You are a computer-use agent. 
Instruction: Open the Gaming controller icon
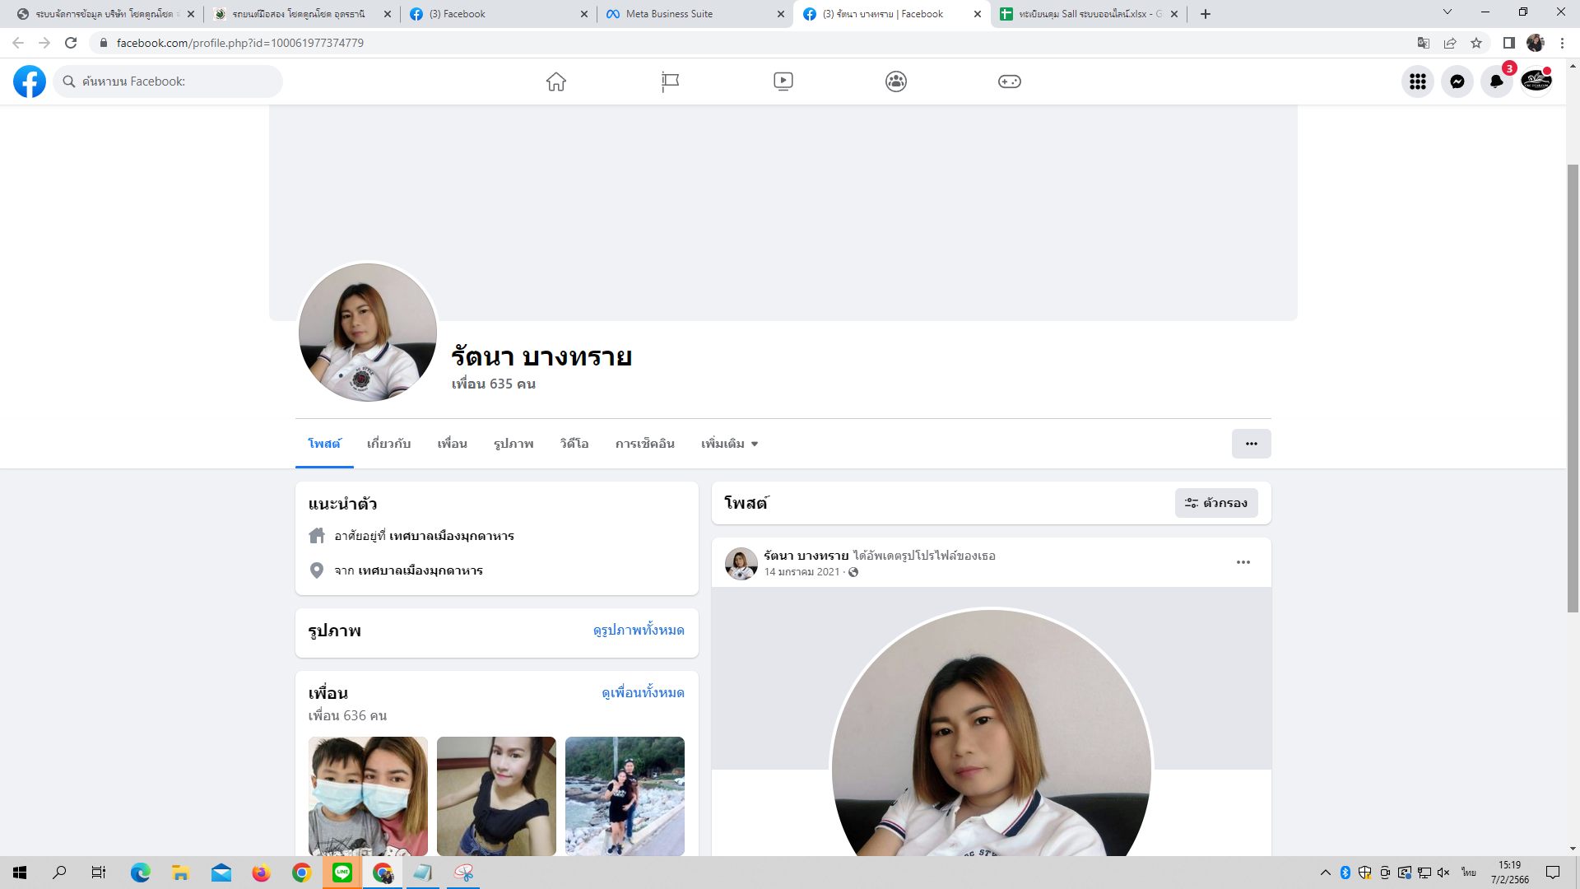[1009, 81]
